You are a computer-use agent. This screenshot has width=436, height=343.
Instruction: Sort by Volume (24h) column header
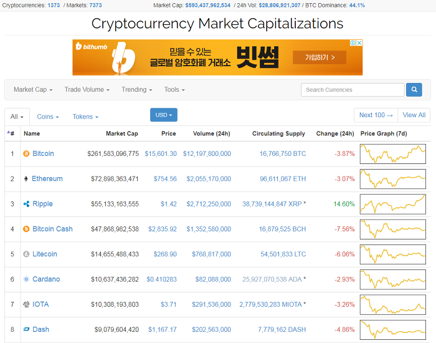point(212,133)
